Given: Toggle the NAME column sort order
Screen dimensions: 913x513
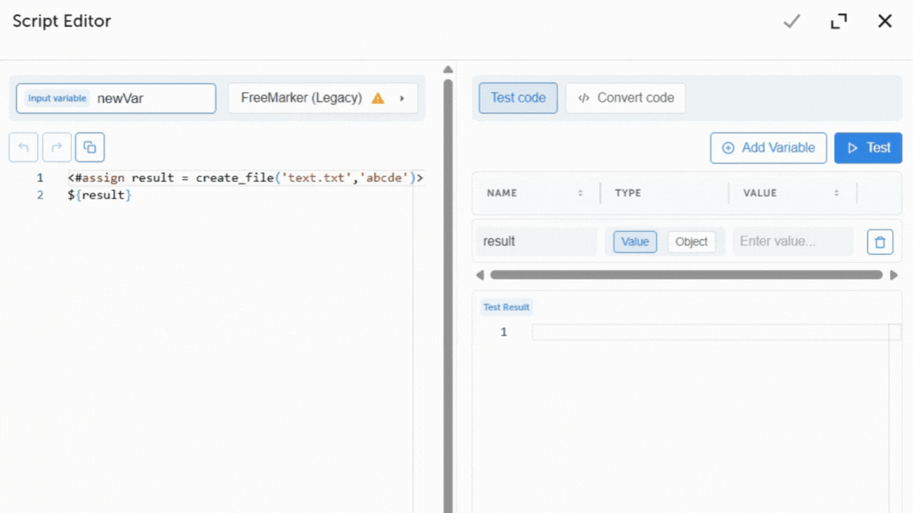Looking at the screenshot, I should 579,193.
